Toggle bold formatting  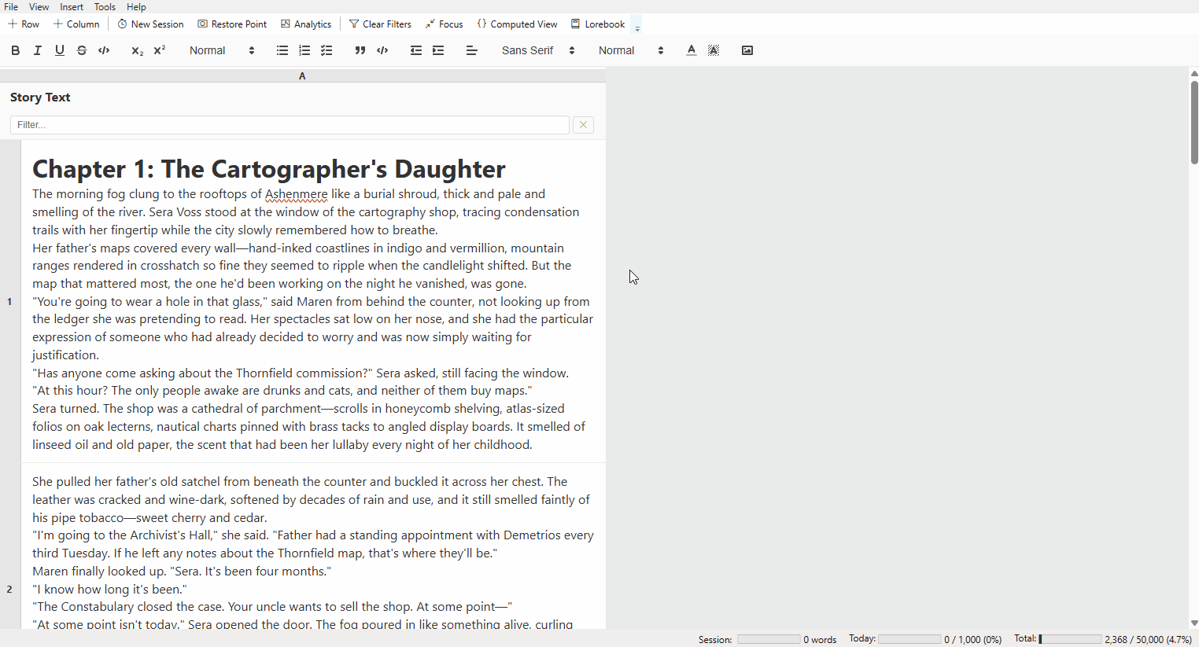15,50
